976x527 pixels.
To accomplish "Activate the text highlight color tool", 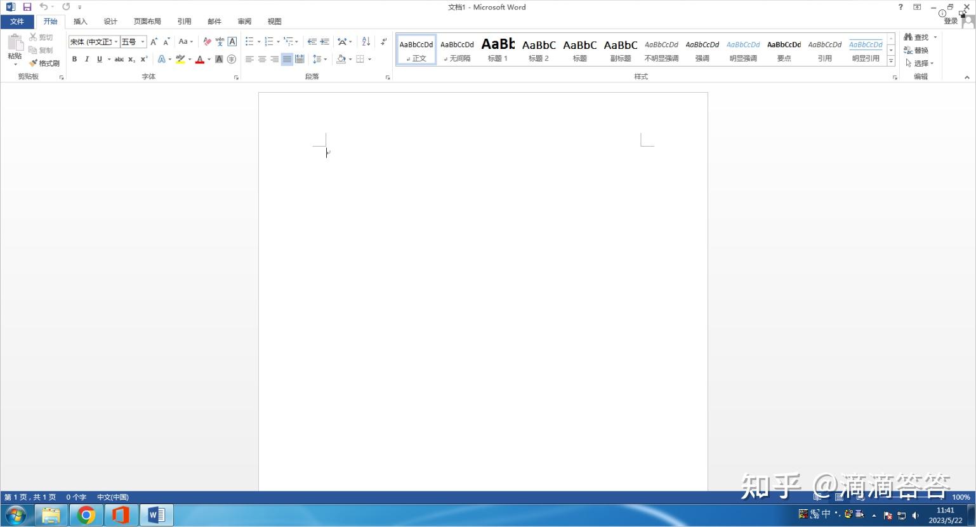I will coord(181,59).
